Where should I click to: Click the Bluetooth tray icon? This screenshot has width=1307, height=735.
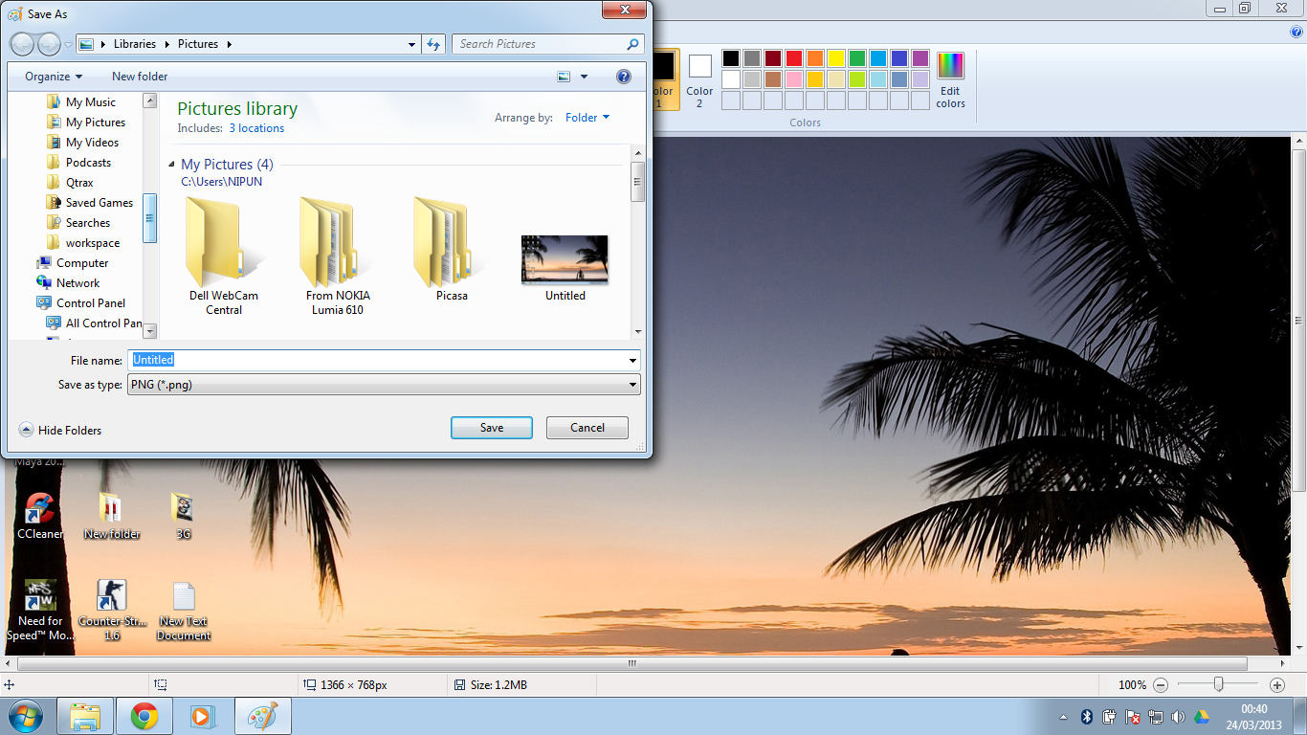(x=1087, y=717)
